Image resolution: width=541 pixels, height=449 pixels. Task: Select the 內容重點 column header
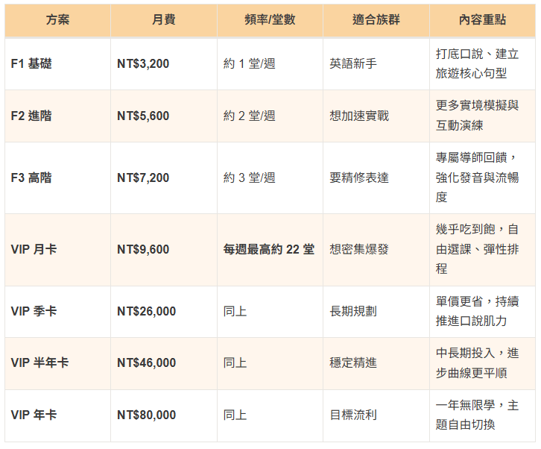[482, 20]
